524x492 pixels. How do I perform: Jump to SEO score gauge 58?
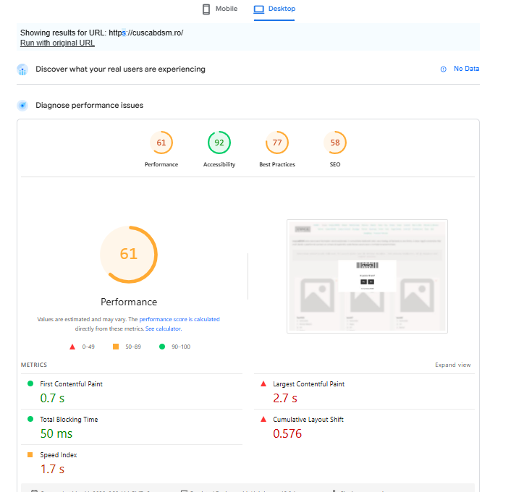(335, 143)
